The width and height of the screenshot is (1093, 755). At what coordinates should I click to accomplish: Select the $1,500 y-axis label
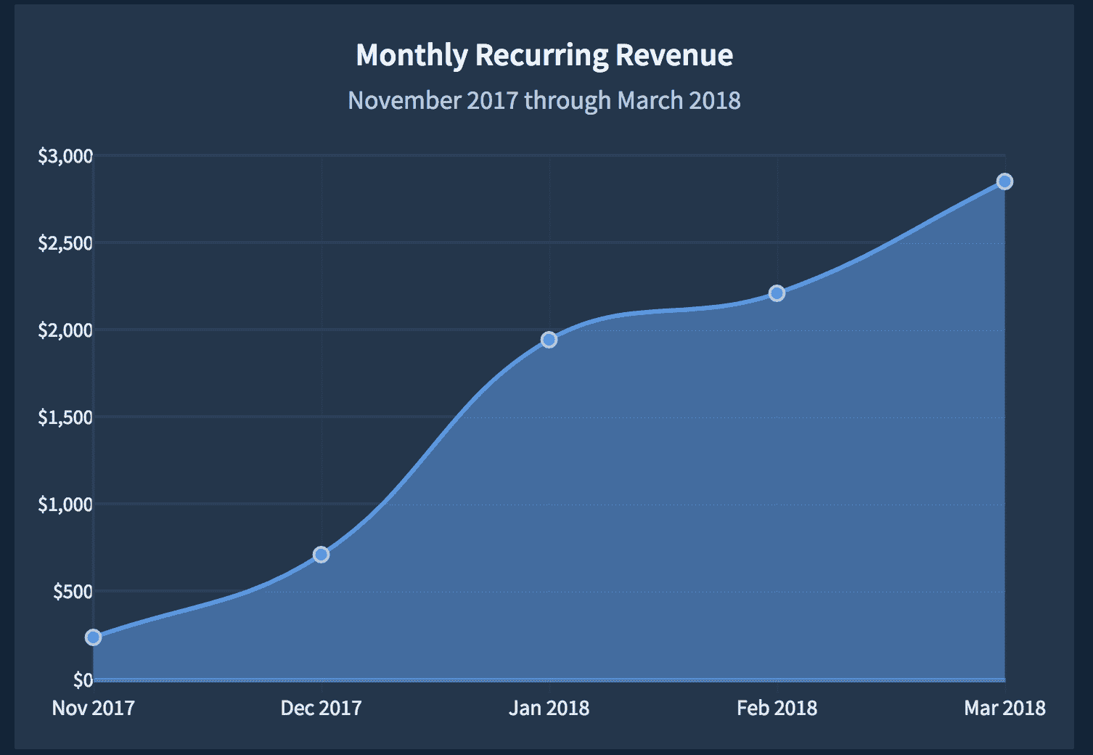click(65, 417)
